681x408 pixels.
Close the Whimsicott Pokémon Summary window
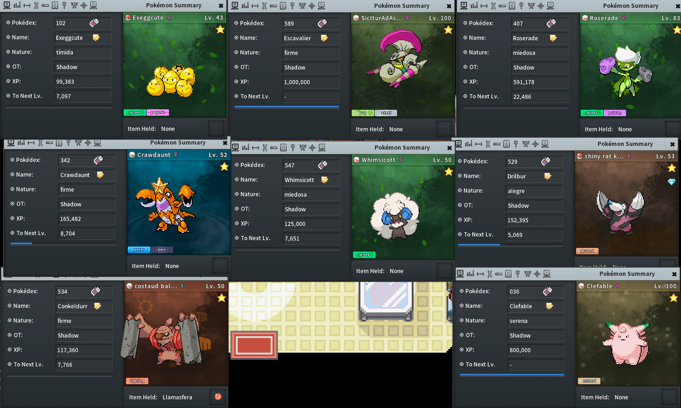[x=449, y=148]
